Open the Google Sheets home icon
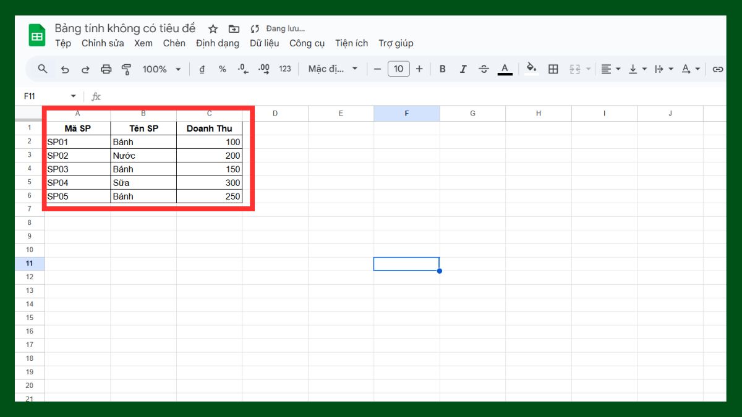This screenshot has height=417, width=742. (x=37, y=36)
